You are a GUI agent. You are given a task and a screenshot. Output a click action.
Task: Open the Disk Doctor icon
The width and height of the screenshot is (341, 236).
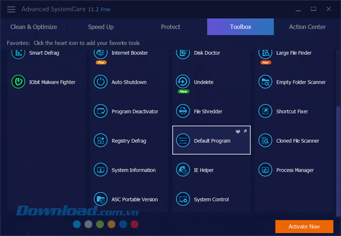[x=183, y=54]
